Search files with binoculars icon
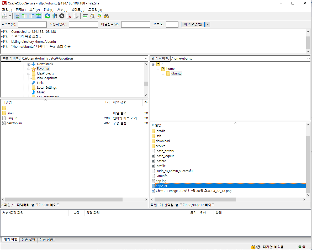 pyautogui.click(x=107, y=16)
